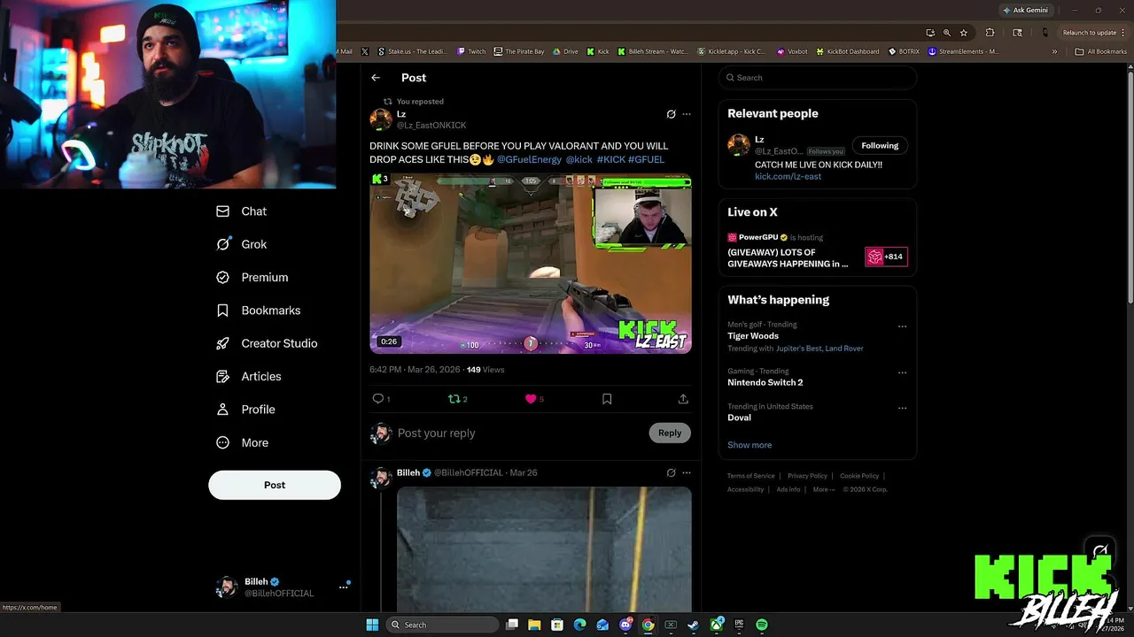The width and height of the screenshot is (1134, 637).
Task: Click the X search box
Action: coord(817,78)
